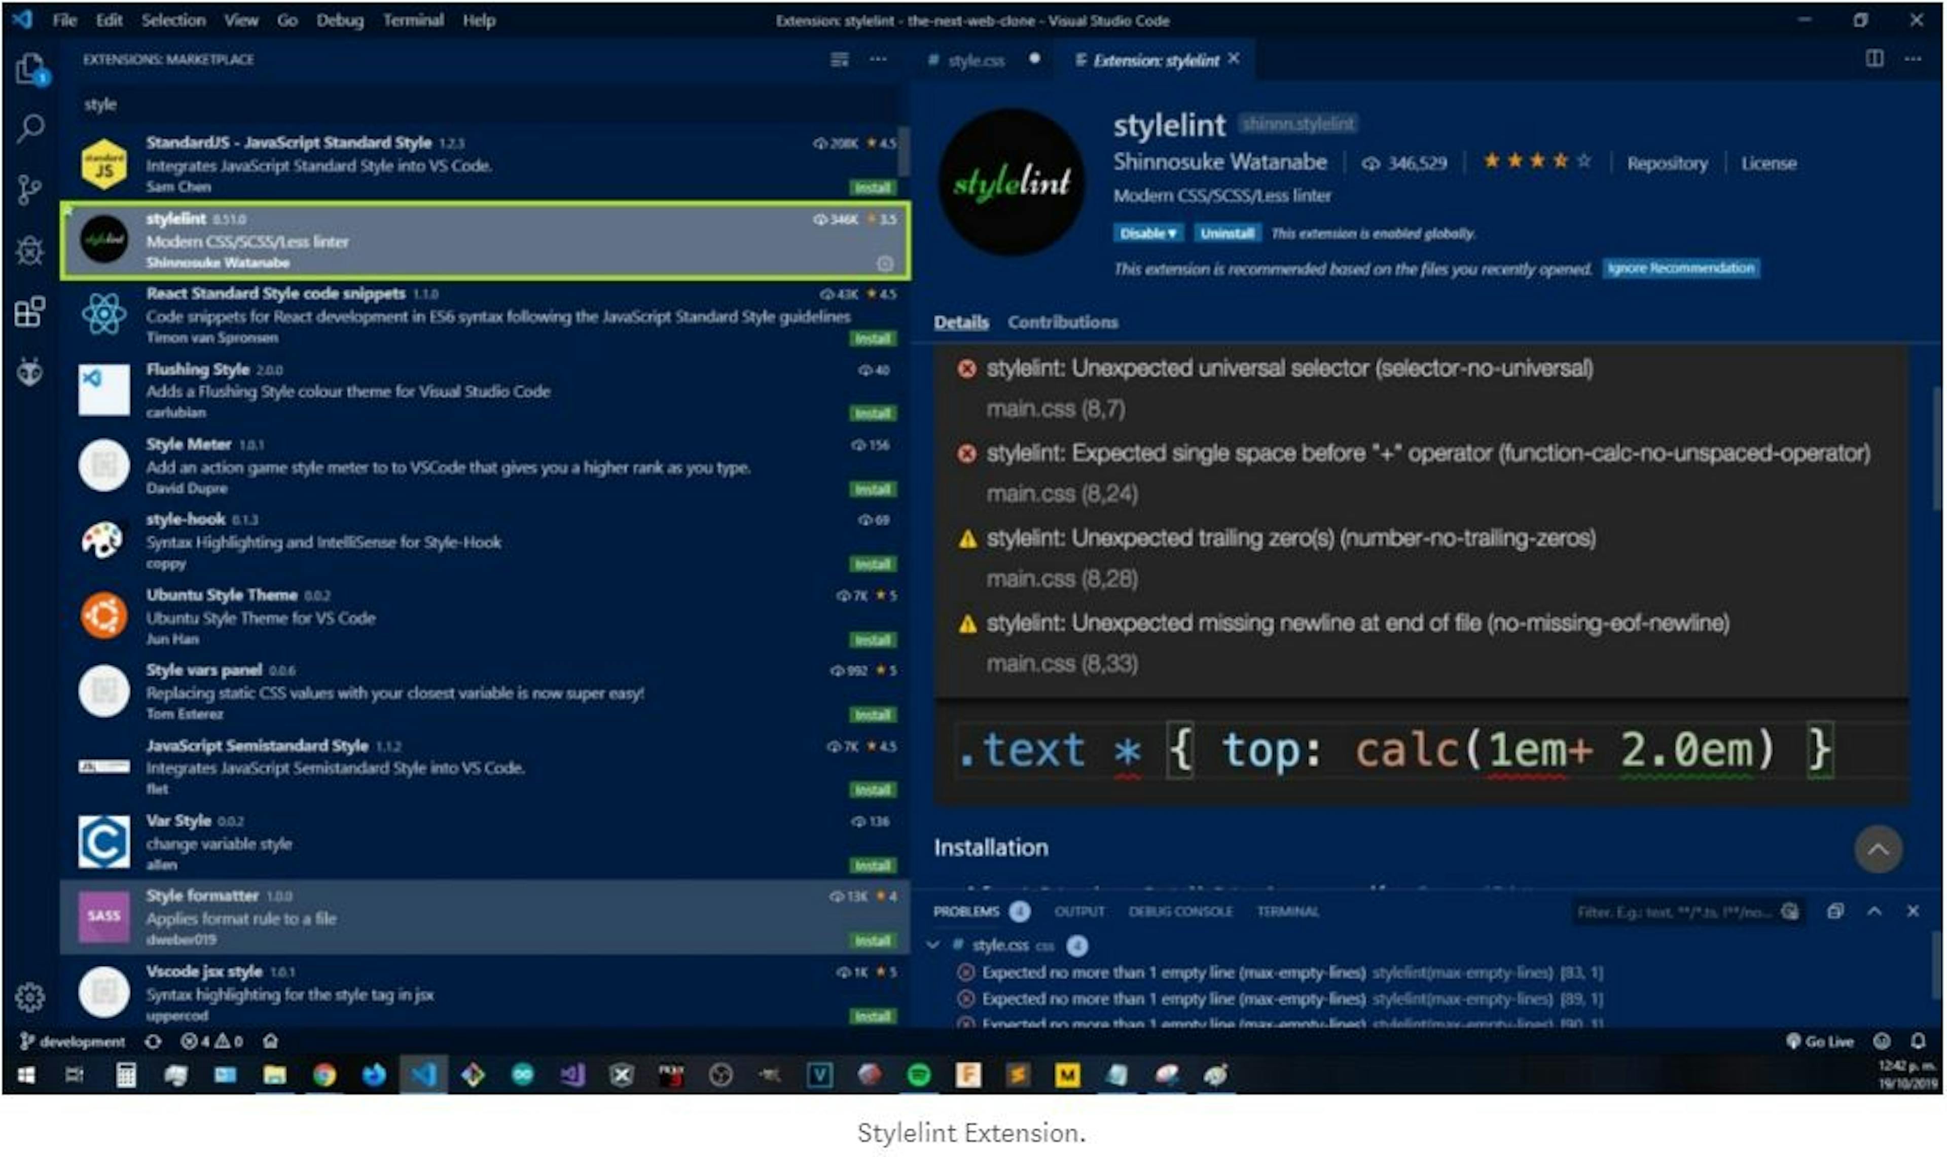Select the Var Style extension row
The height and width of the screenshot is (1157, 1947).
click(484, 842)
